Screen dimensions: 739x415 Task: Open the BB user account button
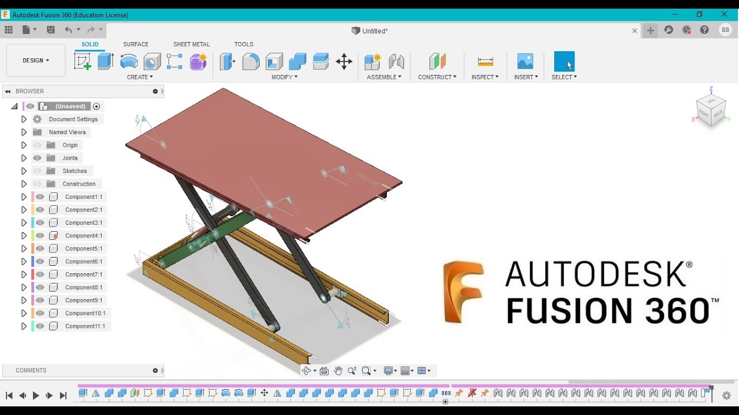(x=725, y=30)
